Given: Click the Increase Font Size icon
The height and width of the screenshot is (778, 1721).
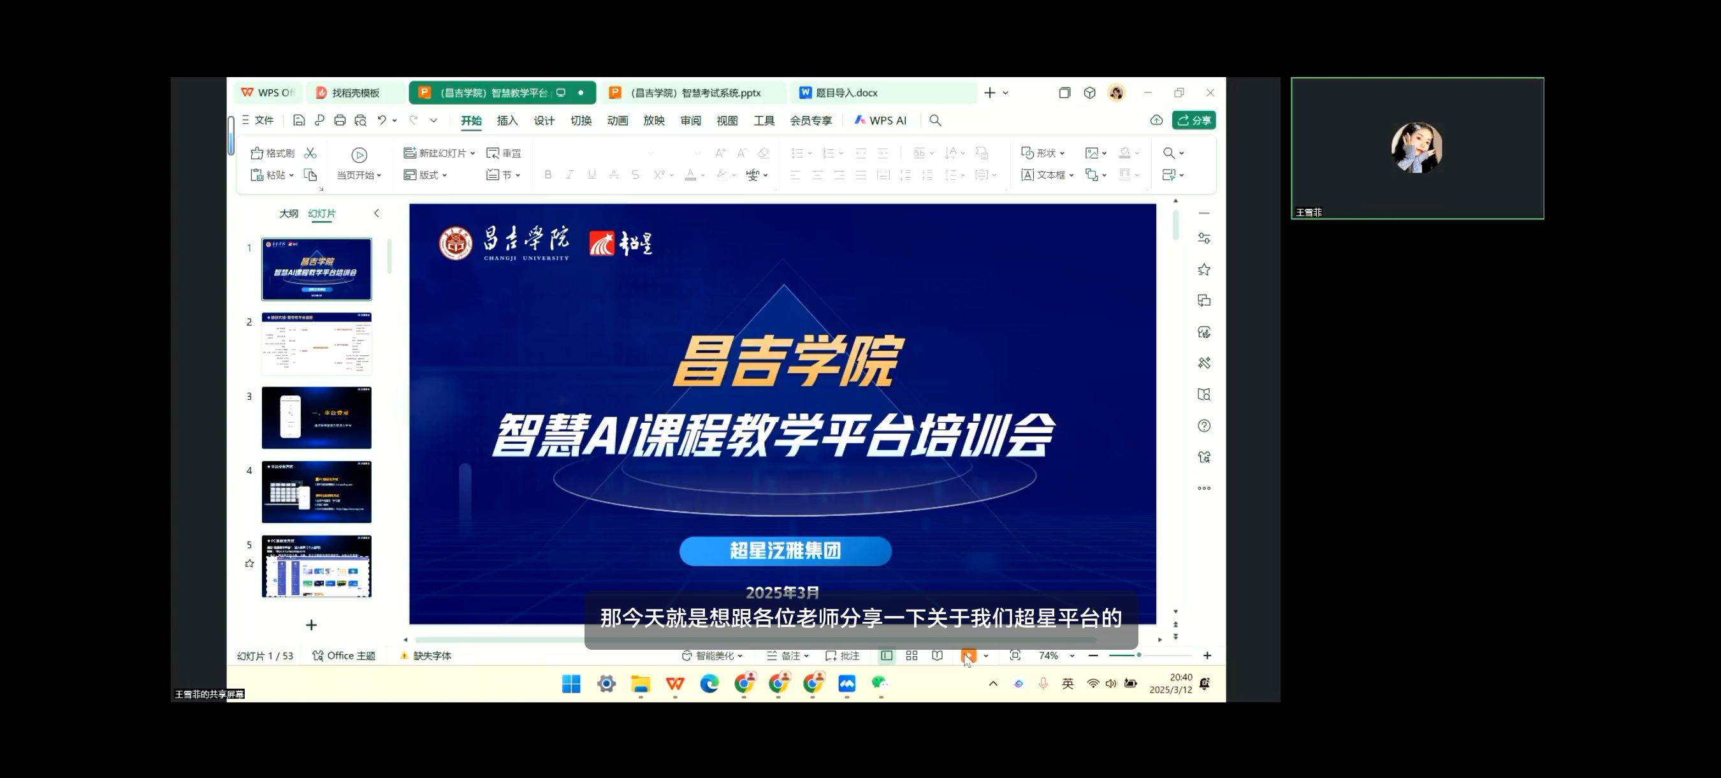Looking at the screenshot, I should click(x=720, y=153).
